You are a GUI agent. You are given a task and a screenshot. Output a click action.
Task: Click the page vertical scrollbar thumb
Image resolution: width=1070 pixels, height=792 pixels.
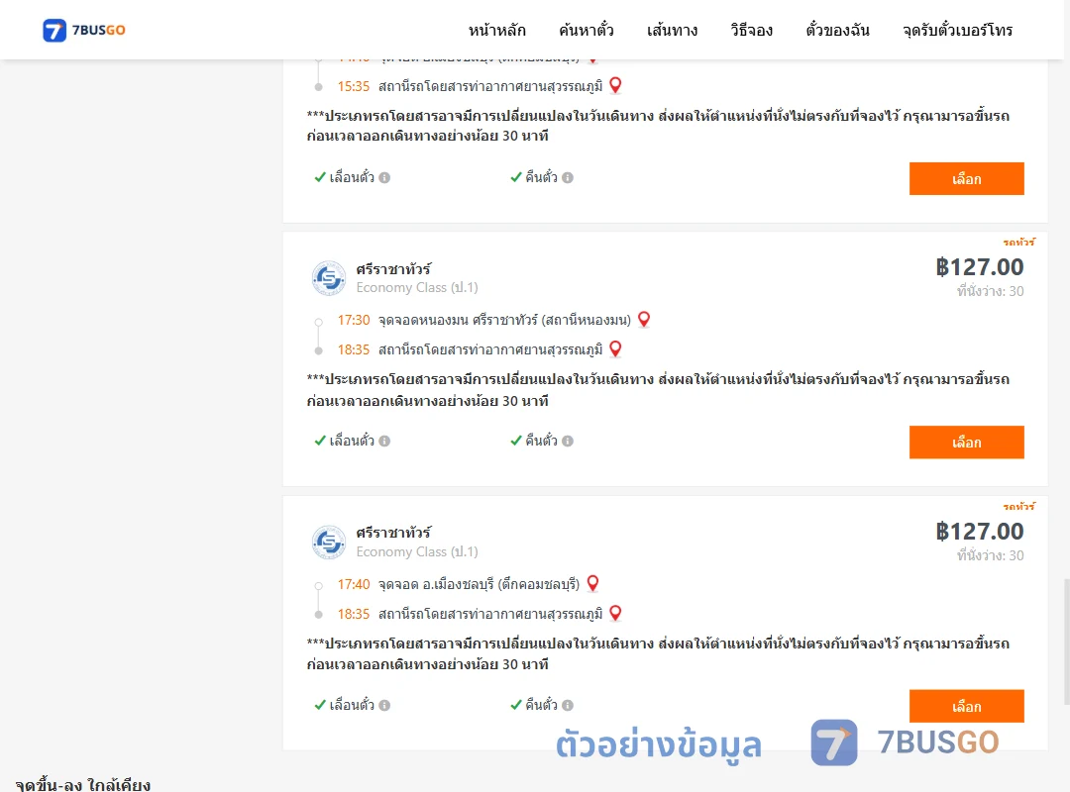pyautogui.click(x=1067, y=642)
